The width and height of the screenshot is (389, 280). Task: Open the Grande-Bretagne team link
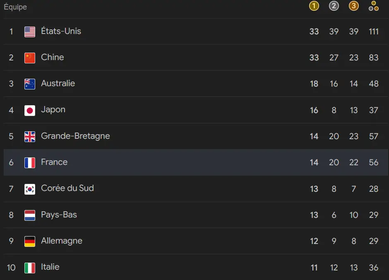(75, 136)
